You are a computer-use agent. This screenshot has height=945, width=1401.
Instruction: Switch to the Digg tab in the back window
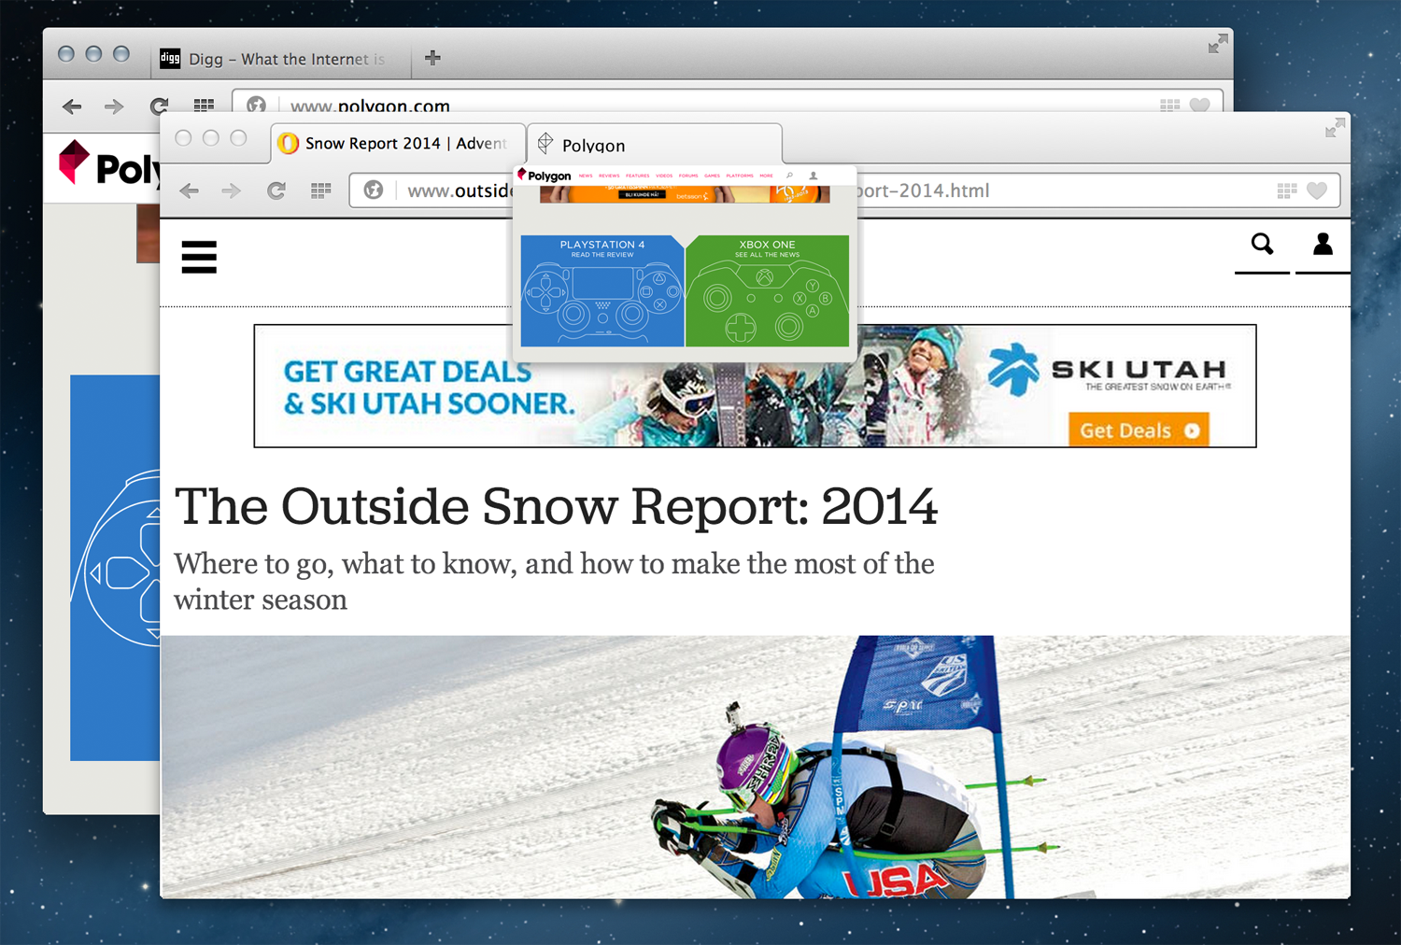coord(280,59)
